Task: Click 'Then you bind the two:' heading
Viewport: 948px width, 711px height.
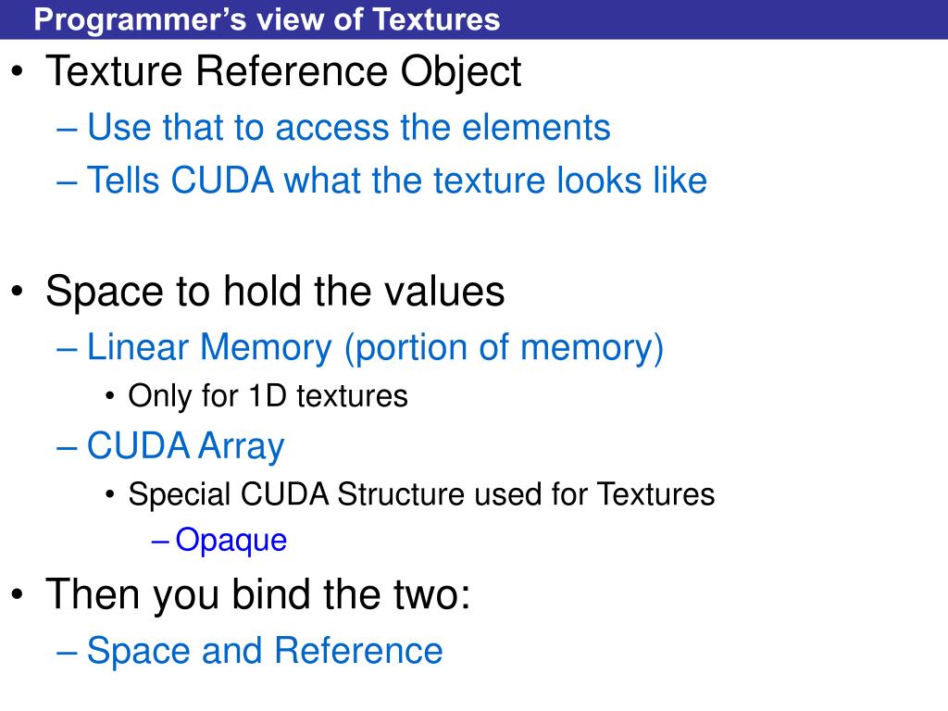Action: click(x=258, y=595)
